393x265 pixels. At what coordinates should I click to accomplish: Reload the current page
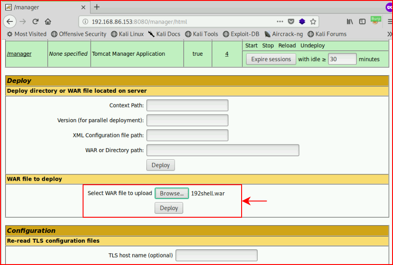[x=35, y=21]
